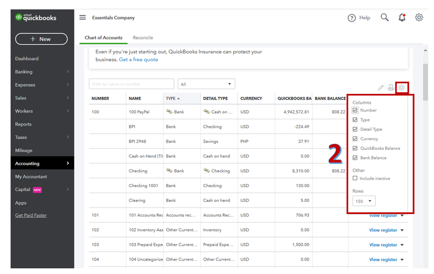Click the Filter by name or number field
The image size is (434, 274).
(132, 84)
